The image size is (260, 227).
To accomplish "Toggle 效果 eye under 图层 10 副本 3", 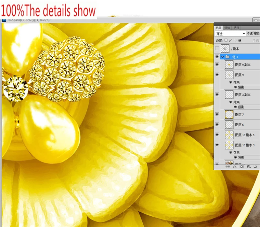I will pyautogui.click(x=231, y=152).
